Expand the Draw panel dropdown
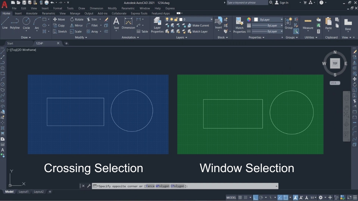 (26, 38)
